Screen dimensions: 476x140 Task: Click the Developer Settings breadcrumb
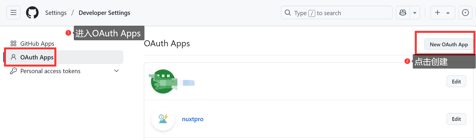point(104,13)
